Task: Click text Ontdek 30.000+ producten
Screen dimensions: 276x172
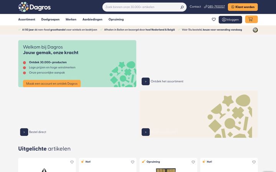Action: coord(48,62)
